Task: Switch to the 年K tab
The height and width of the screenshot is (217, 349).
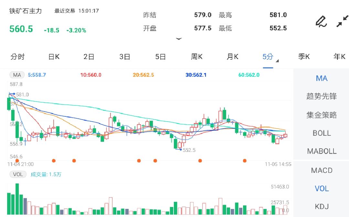Action: pos(339,57)
